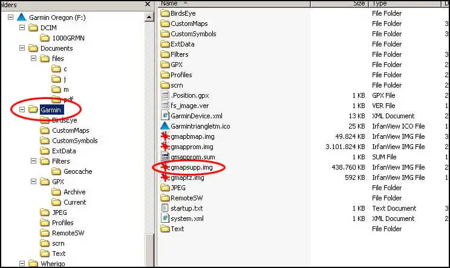Close the Folders pane

(148, 4)
